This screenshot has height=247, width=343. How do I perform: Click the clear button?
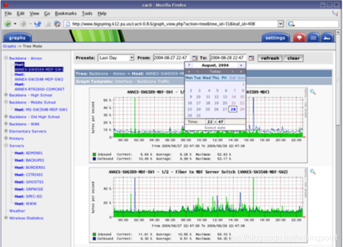pyautogui.click(x=293, y=58)
